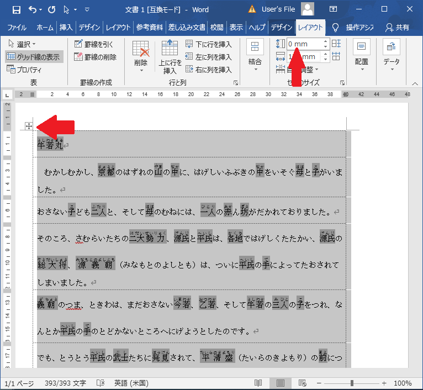Switch to Read Mode view in status bar

click(258, 383)
